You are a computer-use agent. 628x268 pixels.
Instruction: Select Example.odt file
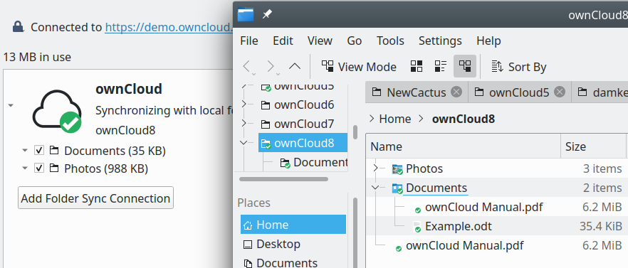click(459, 226)
